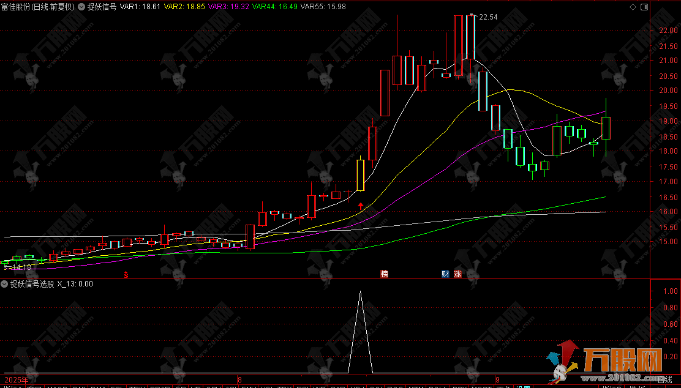Click the 财 event marker icon

coord(445,274)
